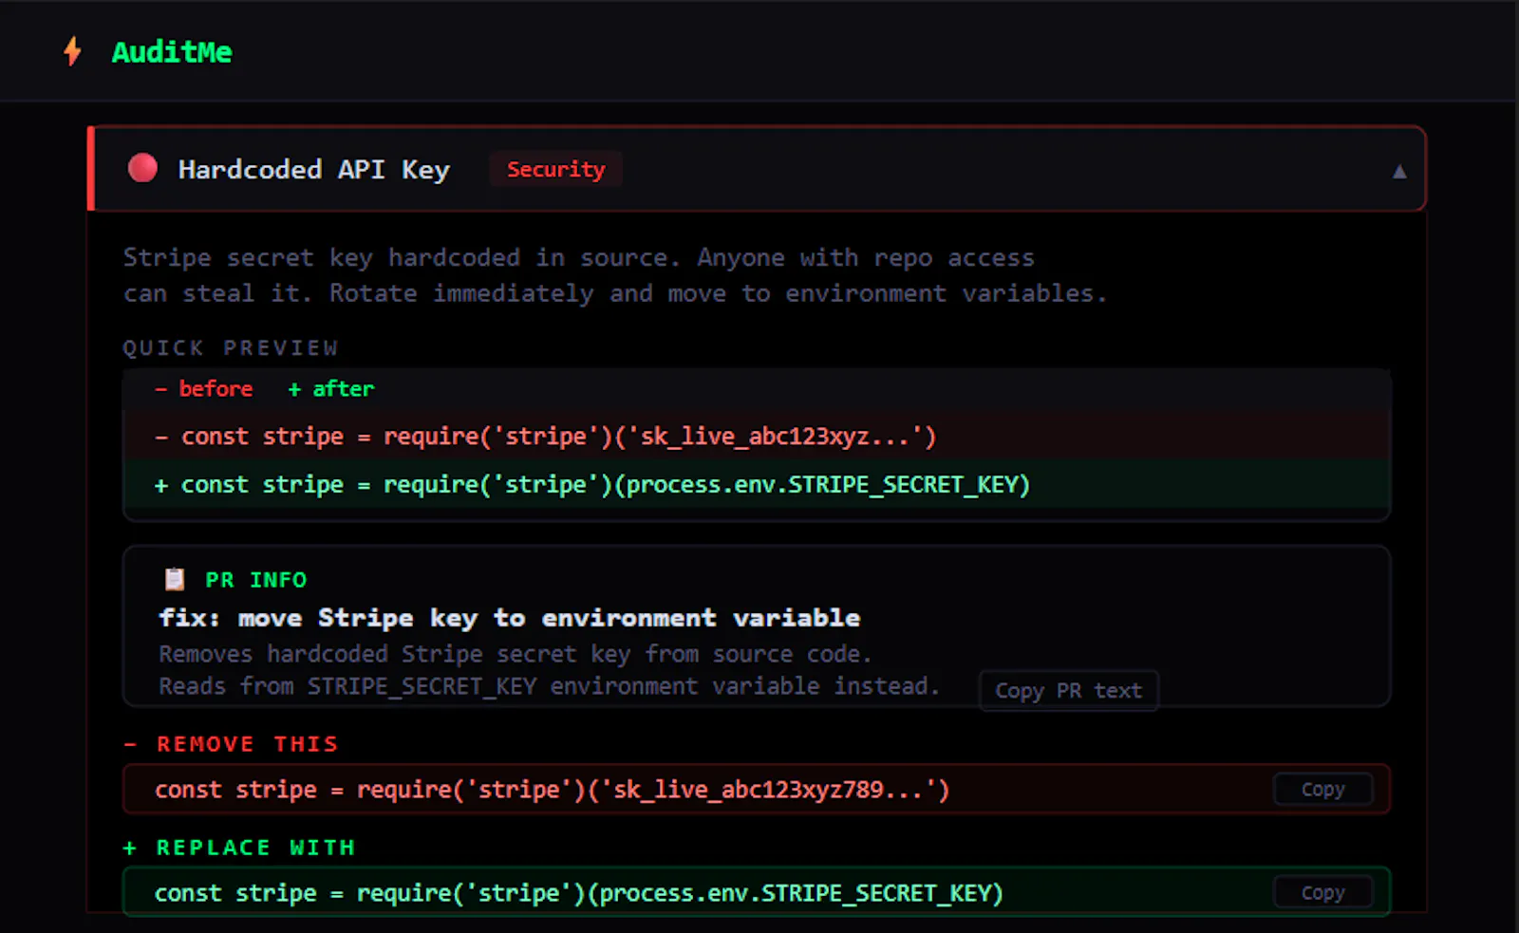The image size is (1519, 933).
Task: Collapse the Hardcoded API Key card arrow
Action: (1398, 172)
